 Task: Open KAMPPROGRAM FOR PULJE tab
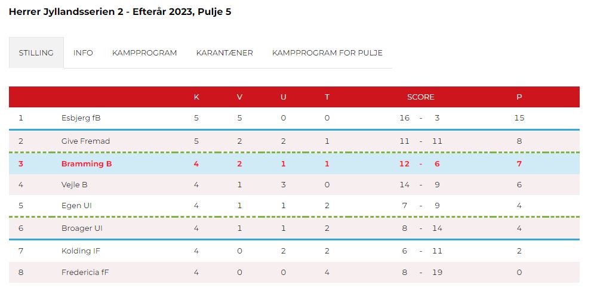327,52
